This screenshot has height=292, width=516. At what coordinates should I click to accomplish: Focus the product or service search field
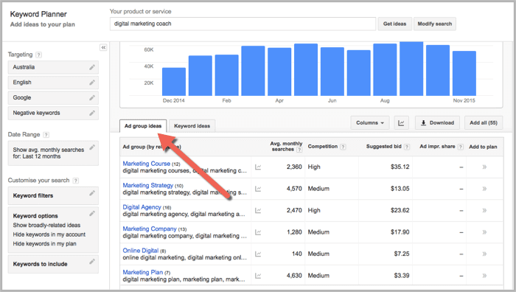pos(243,24)
